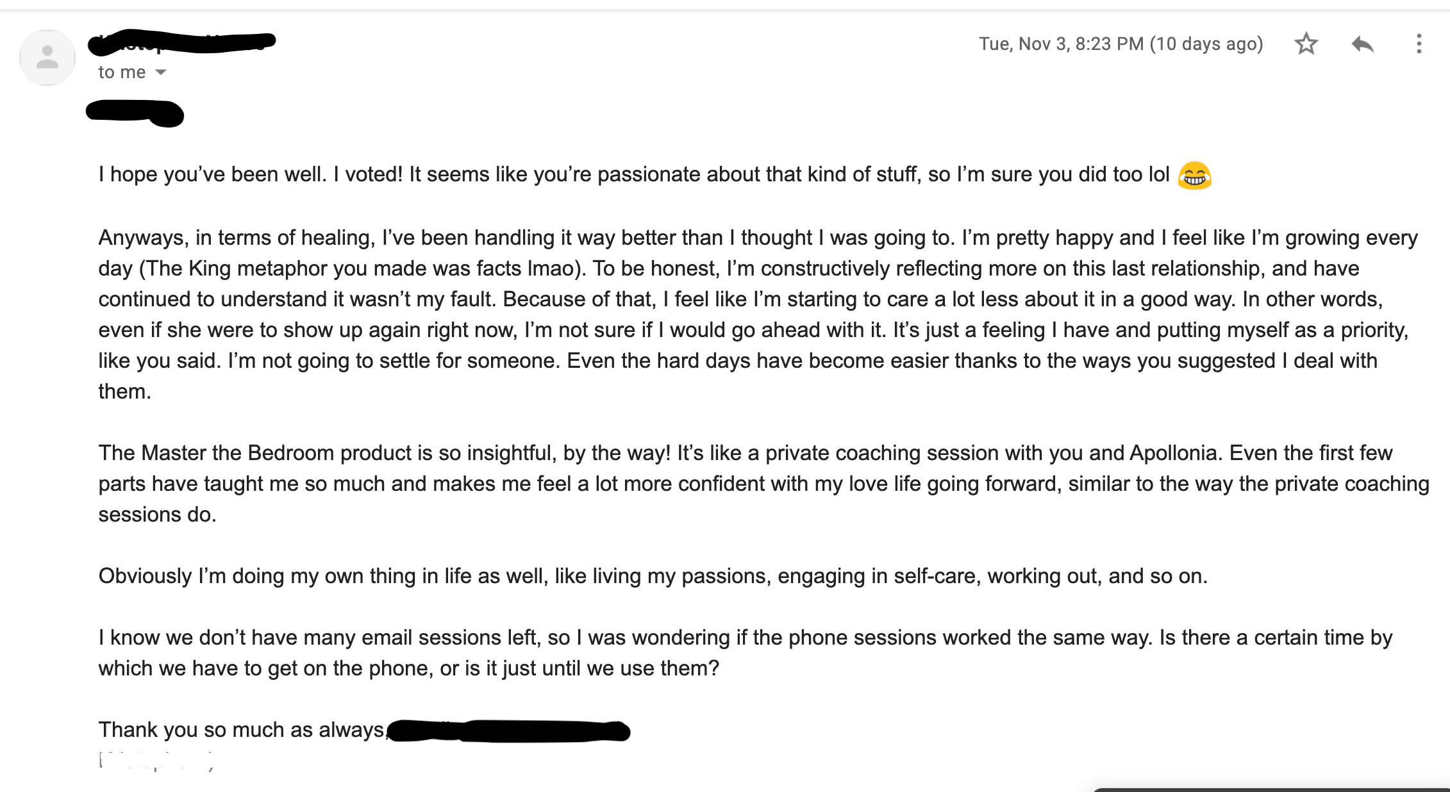
Task: Click the "to me" recipient text
Action: click(122, 72)
